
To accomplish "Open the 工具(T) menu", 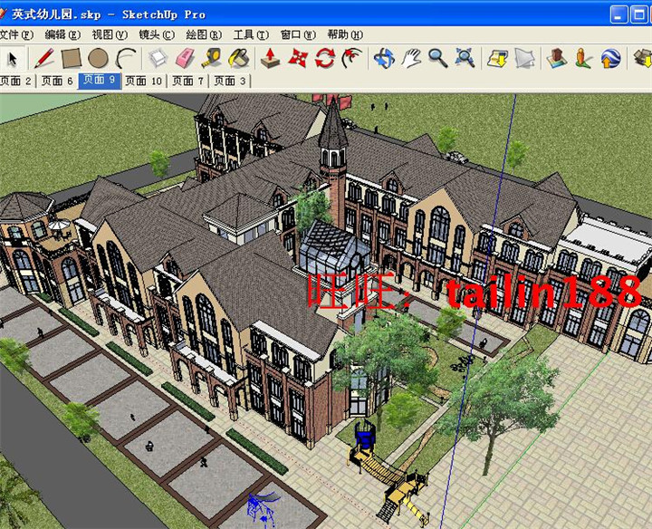I will 251,35.
